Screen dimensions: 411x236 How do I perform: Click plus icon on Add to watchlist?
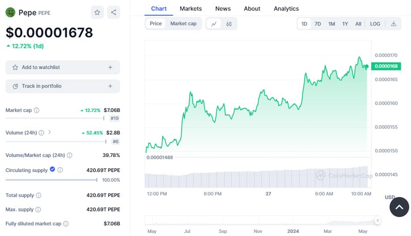(x=110, y=67)
